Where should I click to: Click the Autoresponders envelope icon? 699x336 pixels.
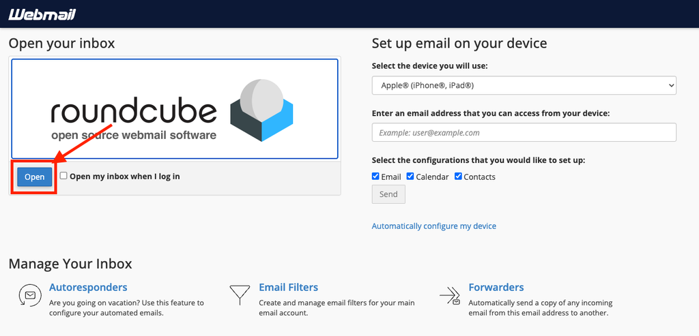point(29,295)
